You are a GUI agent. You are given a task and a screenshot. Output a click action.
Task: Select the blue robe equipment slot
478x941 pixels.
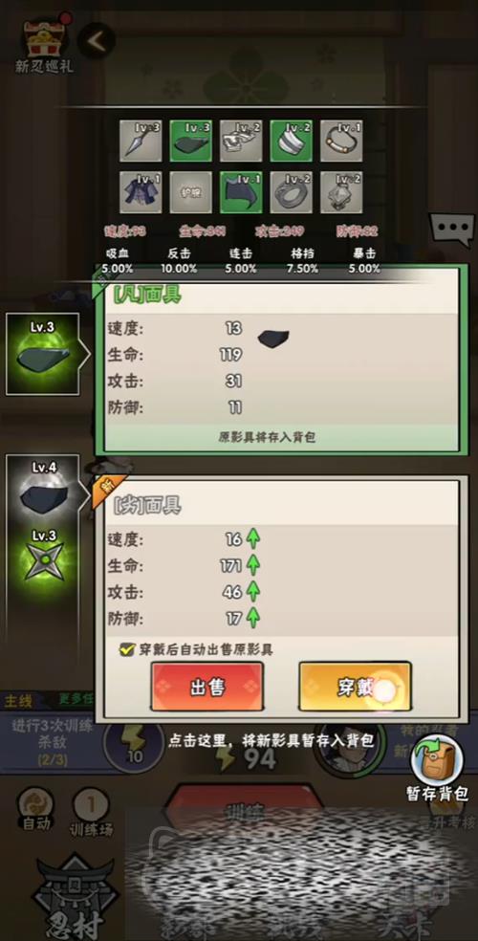point(141,192)
